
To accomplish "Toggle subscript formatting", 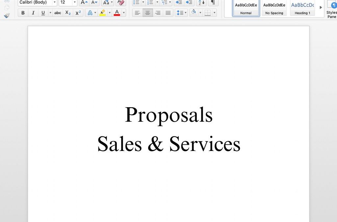I will (x=68, y=13).
